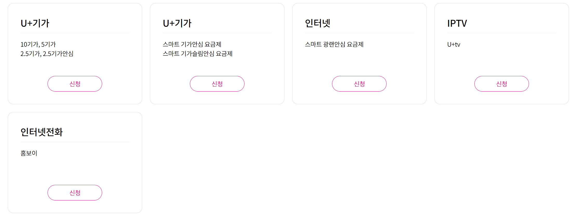Click the 스마트 기가안심 요금제 text
The image size is (570, 224).
pos(192,44)
